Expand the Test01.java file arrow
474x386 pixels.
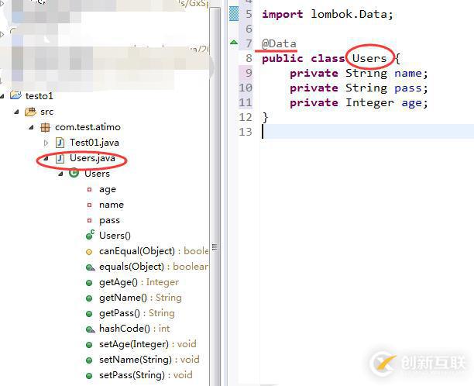coord(46,143)
